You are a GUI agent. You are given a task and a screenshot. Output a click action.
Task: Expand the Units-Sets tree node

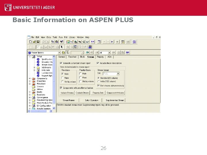(34, 70)
